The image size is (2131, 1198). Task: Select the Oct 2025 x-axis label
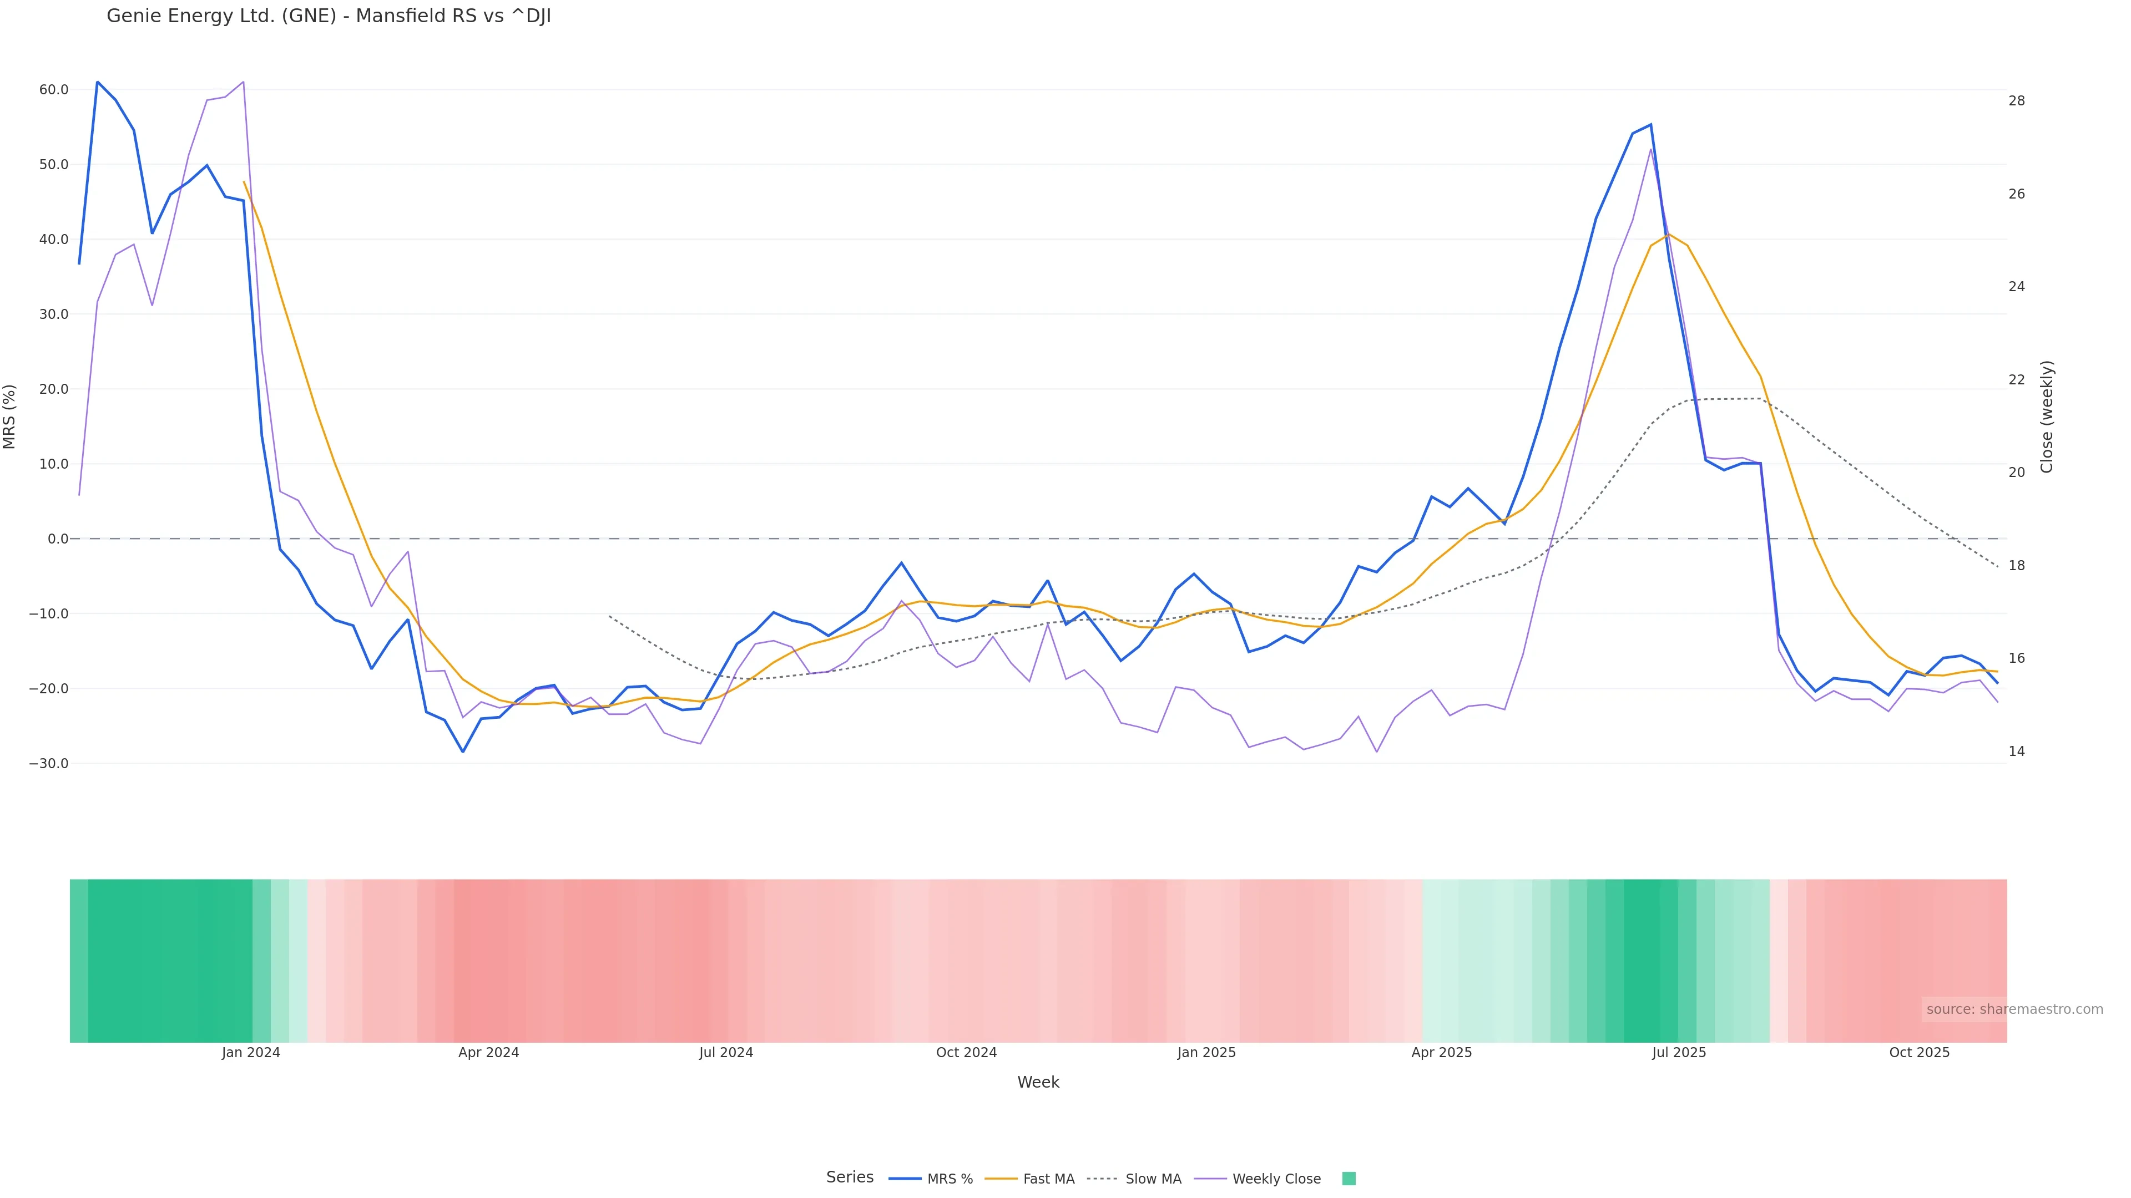1919,1053
